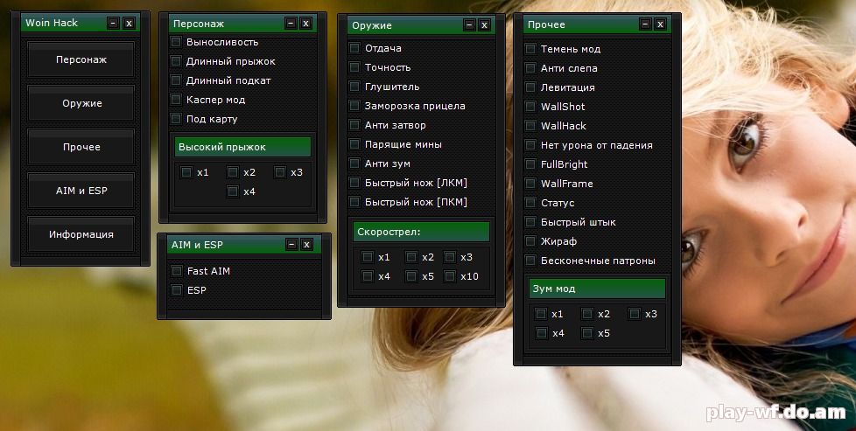
Task: Enable Быстрый нож [ПКМ] checkbox
Action: 354,202
